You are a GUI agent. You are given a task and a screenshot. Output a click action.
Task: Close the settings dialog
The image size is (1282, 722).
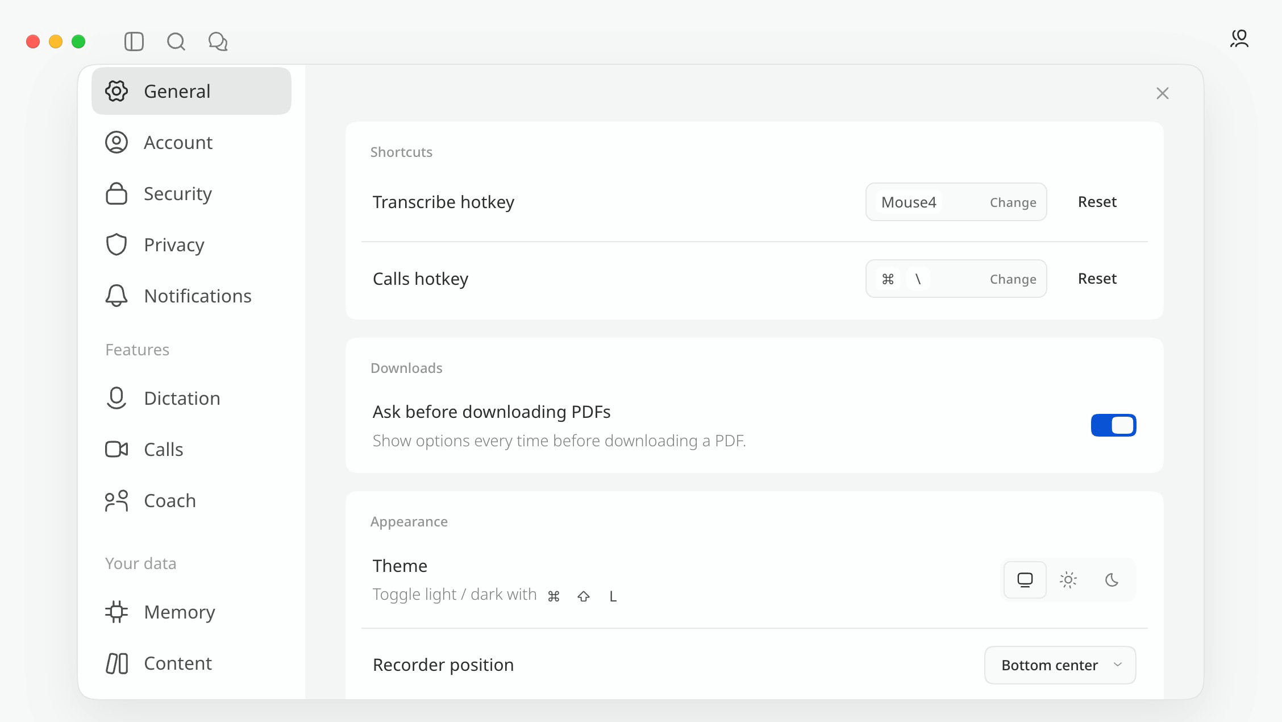(1163, 93)
